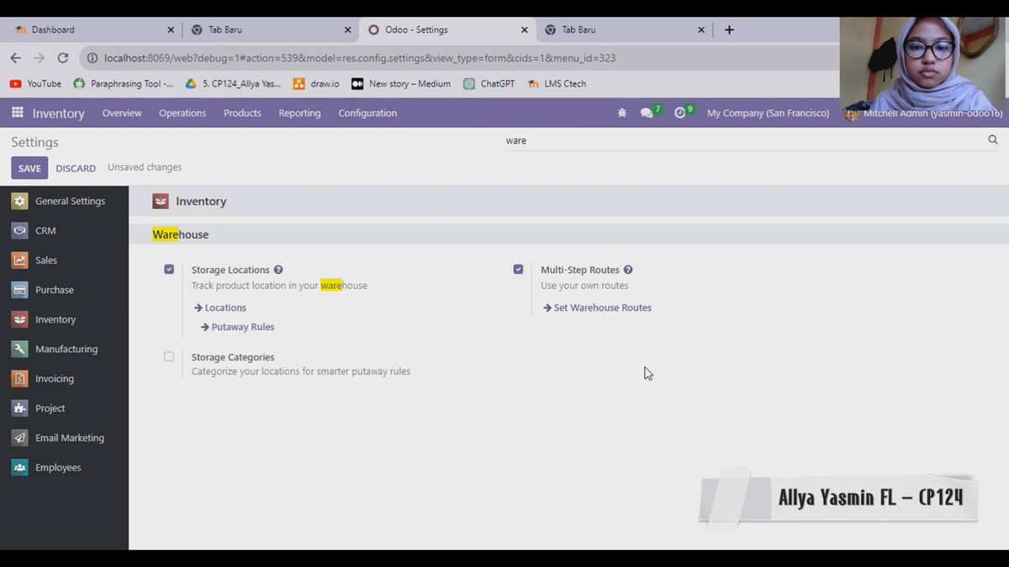Screen dimensions: 1009x567
Task: Open the debug bug icon in the top bar
Action: [621, 112]
